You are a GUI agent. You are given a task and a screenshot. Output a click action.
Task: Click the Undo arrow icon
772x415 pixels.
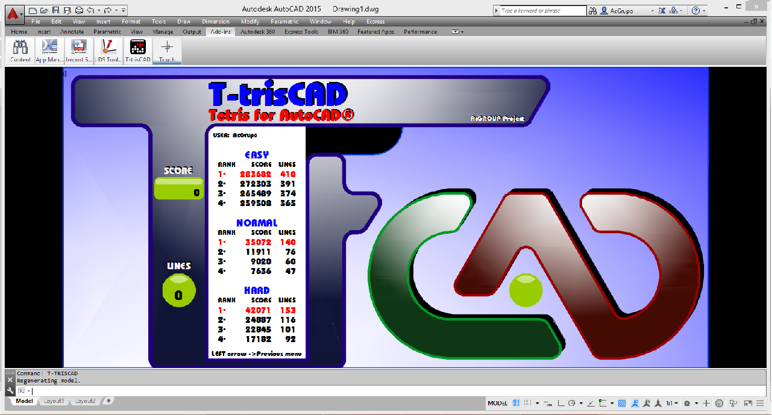coord(90,10)
